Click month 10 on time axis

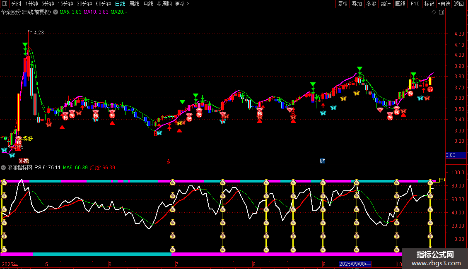pos(399,264)
